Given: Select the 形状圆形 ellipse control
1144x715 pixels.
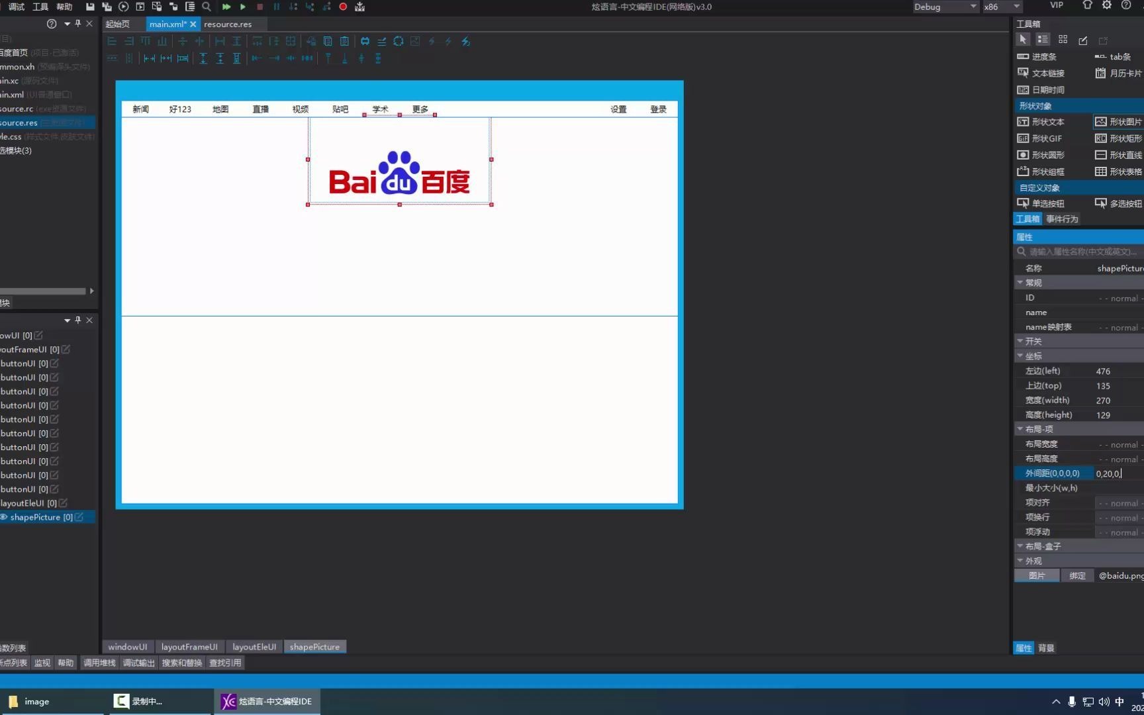Looking at the screenshot, I should 1041,155.
